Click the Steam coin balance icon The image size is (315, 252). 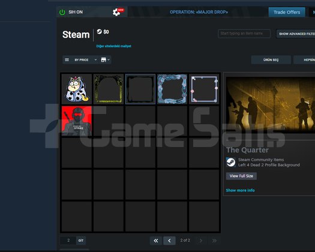pyautogui.click(x=99, y=32)
